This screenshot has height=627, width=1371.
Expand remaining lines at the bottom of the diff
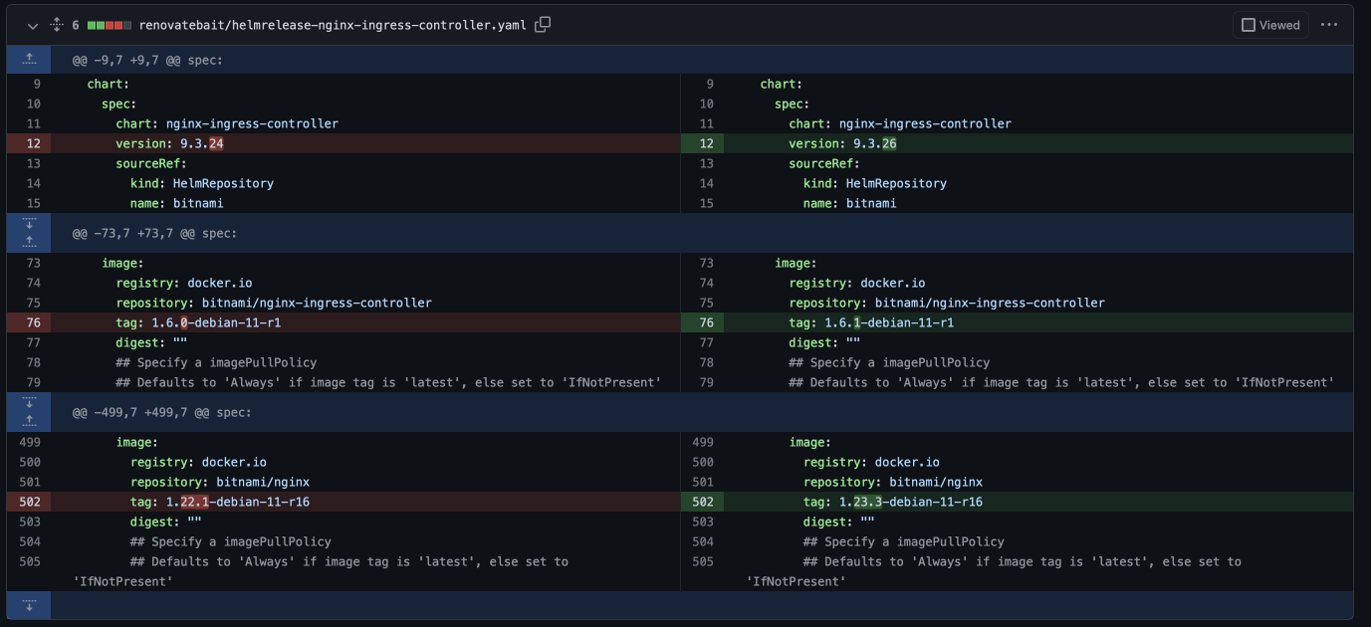pyautogui.click(x=28, y=604)
